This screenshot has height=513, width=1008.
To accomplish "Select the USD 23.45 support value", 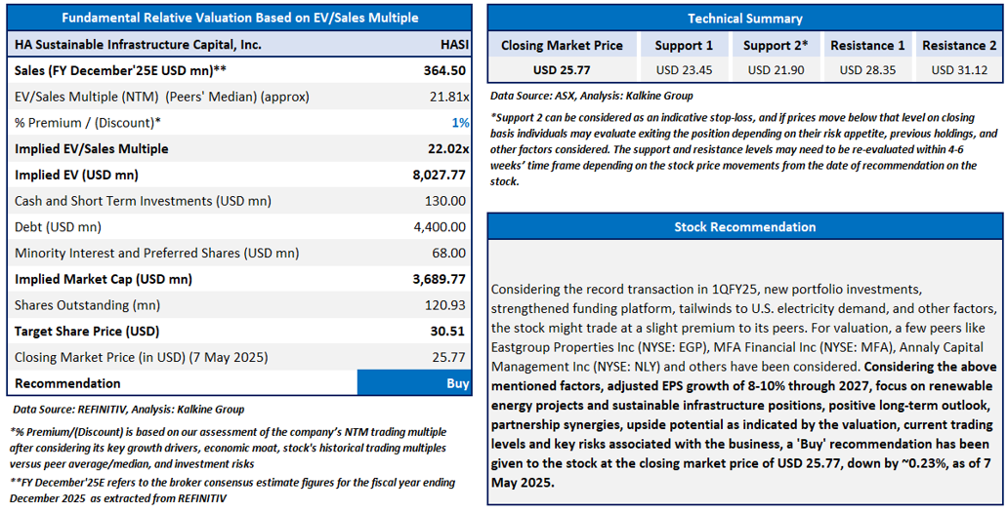I will coord(684,69).
